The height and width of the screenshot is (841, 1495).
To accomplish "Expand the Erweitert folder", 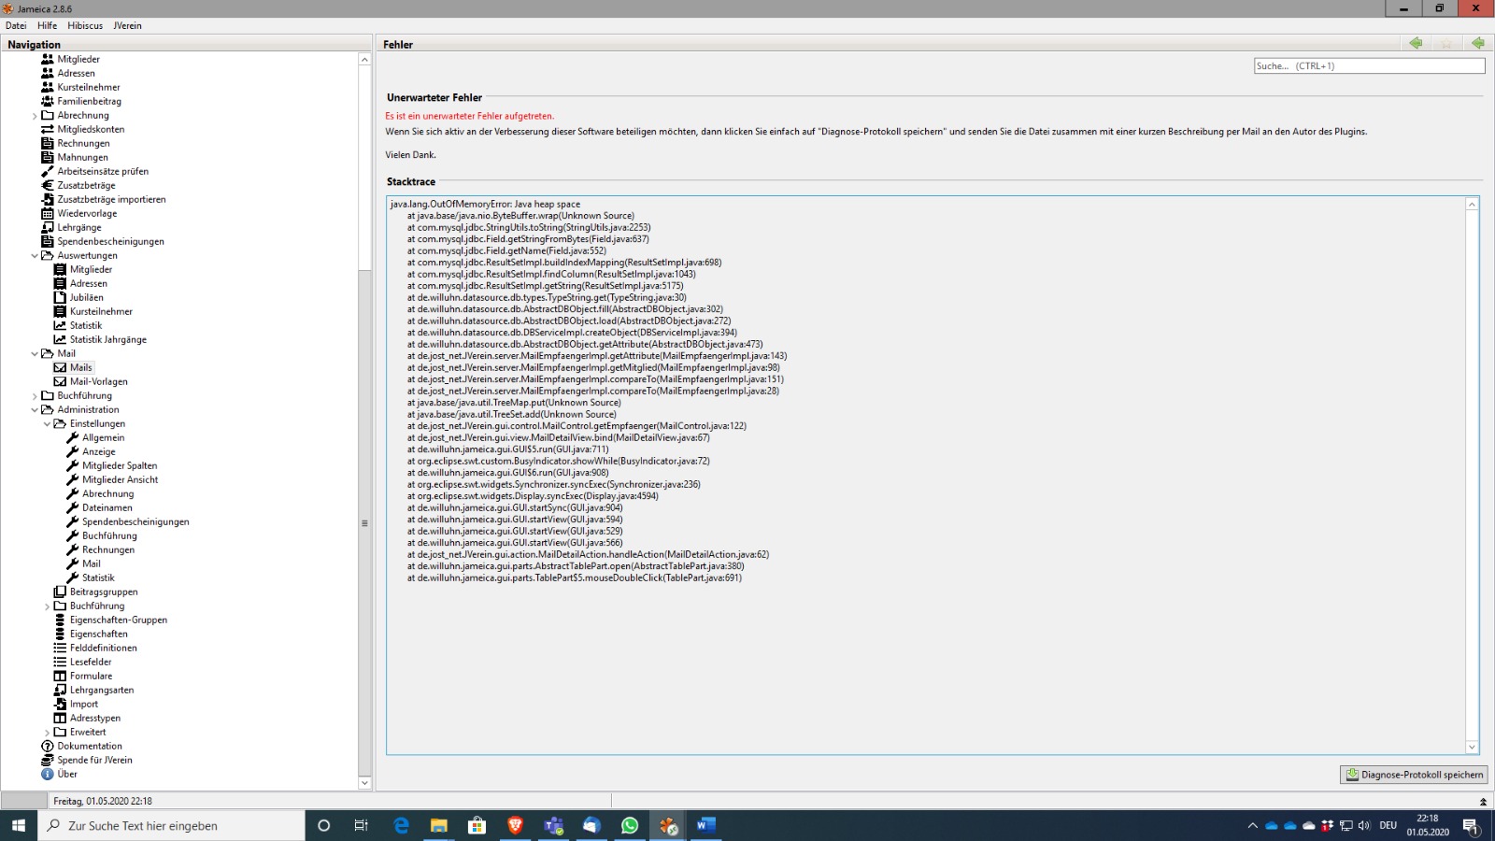I will click(x=48, y=733).
